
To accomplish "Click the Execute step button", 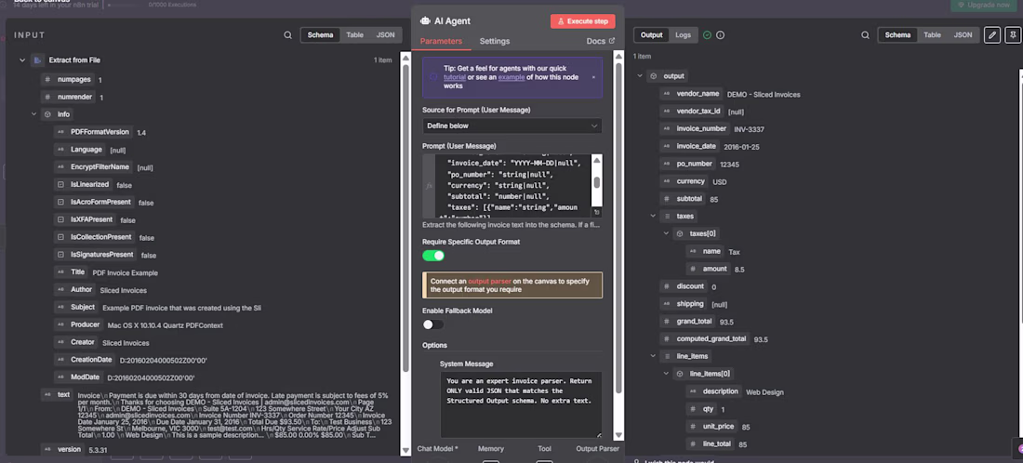I will click(x=582, y=21).
